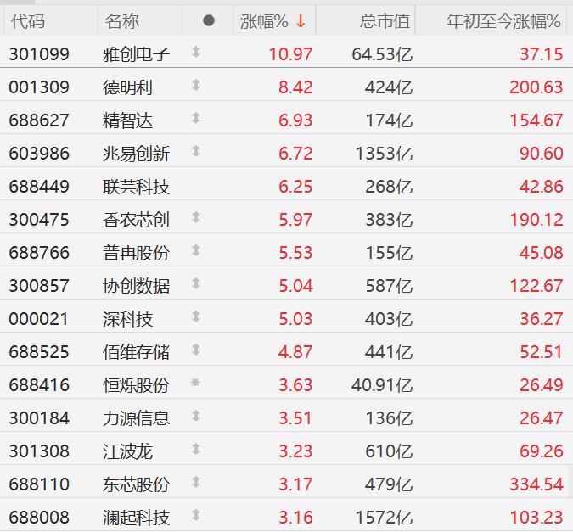The height and width of the screenshot is (532, 573).
Task: Select stock code 688449
Action: [x=39, y=187]
